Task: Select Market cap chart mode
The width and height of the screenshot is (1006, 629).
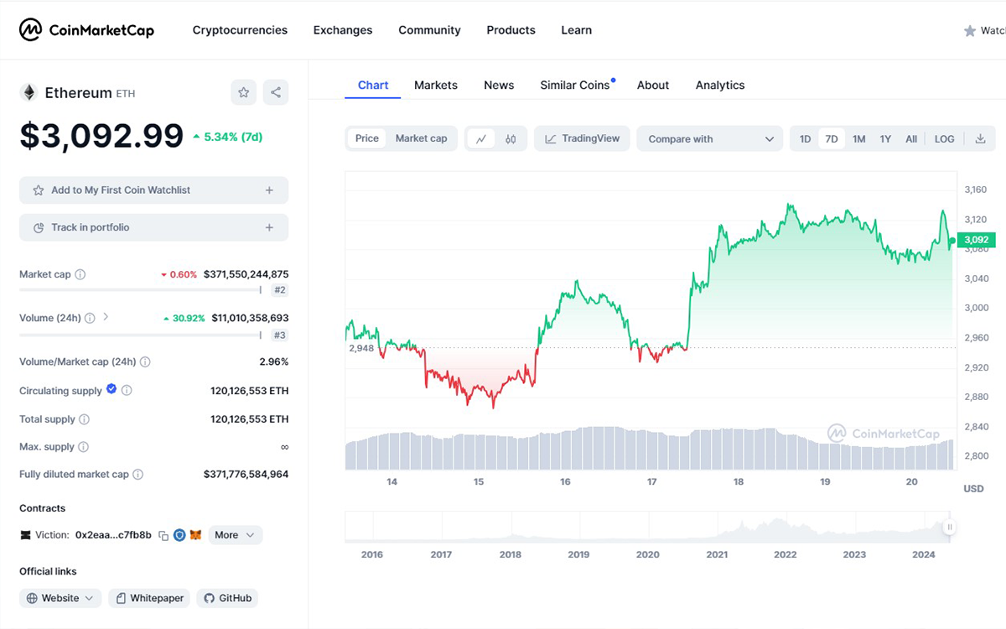Action: tap(422, 138)
